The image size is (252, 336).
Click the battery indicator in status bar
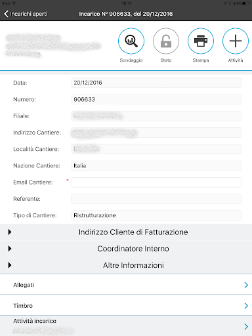coord(246,3)
